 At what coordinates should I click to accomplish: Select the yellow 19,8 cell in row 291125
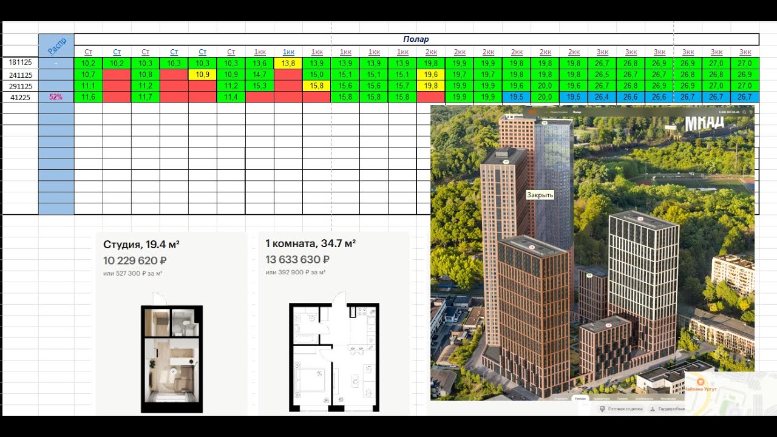431,86
